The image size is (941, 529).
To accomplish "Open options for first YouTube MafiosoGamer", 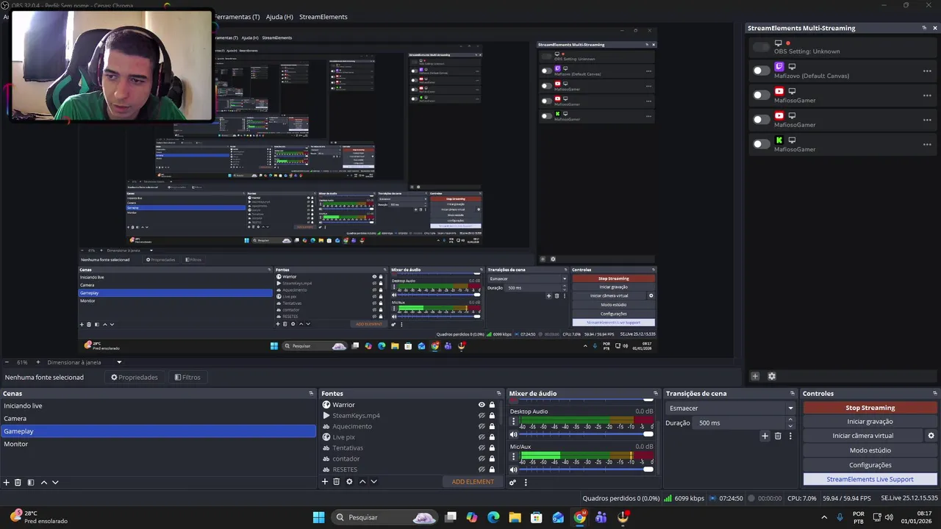I will 927,96.
